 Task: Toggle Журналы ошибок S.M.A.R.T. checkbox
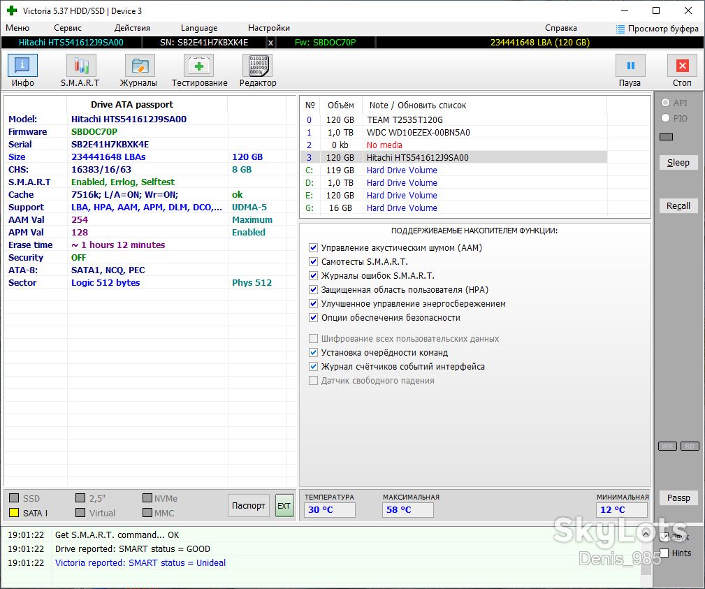click(314, 275)
